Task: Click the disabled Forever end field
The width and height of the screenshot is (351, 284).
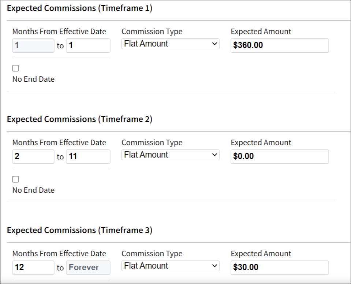Action: pos(88,268)
